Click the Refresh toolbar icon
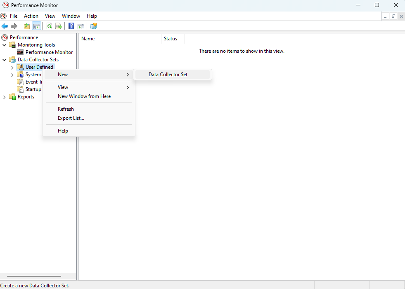This screenshot has height=289, width=405. pos(49,26)
